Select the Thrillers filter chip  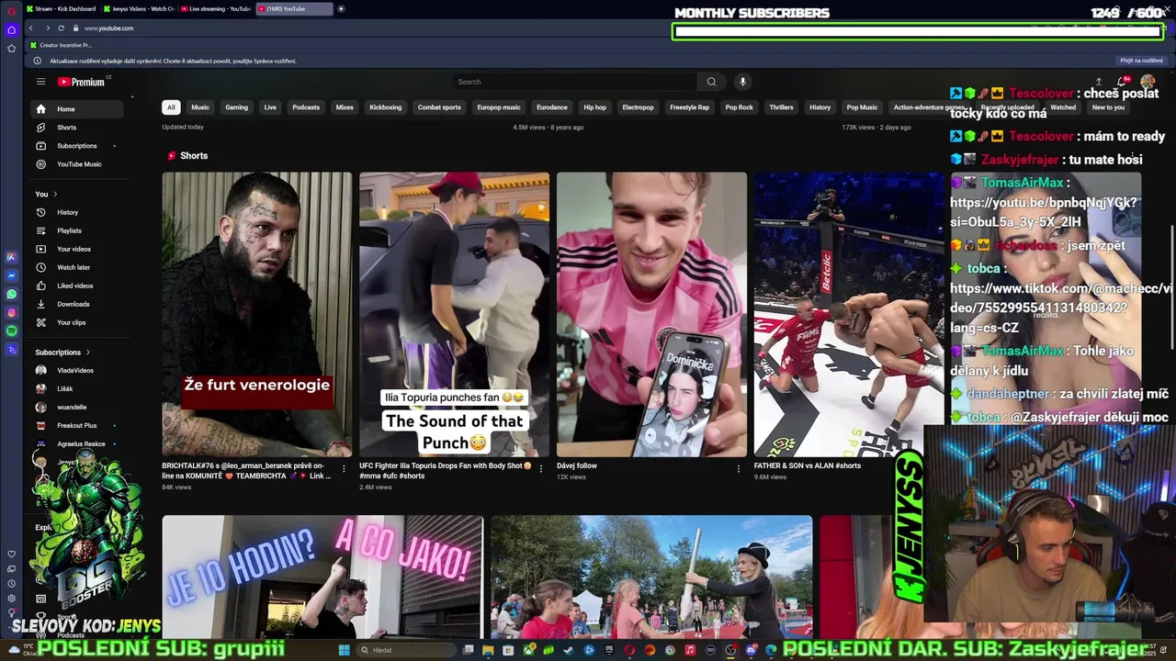coord(781,107)
